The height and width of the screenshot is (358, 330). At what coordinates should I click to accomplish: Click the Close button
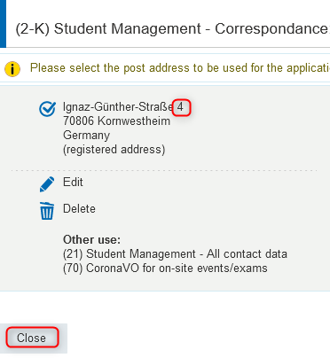pos(32,338)
